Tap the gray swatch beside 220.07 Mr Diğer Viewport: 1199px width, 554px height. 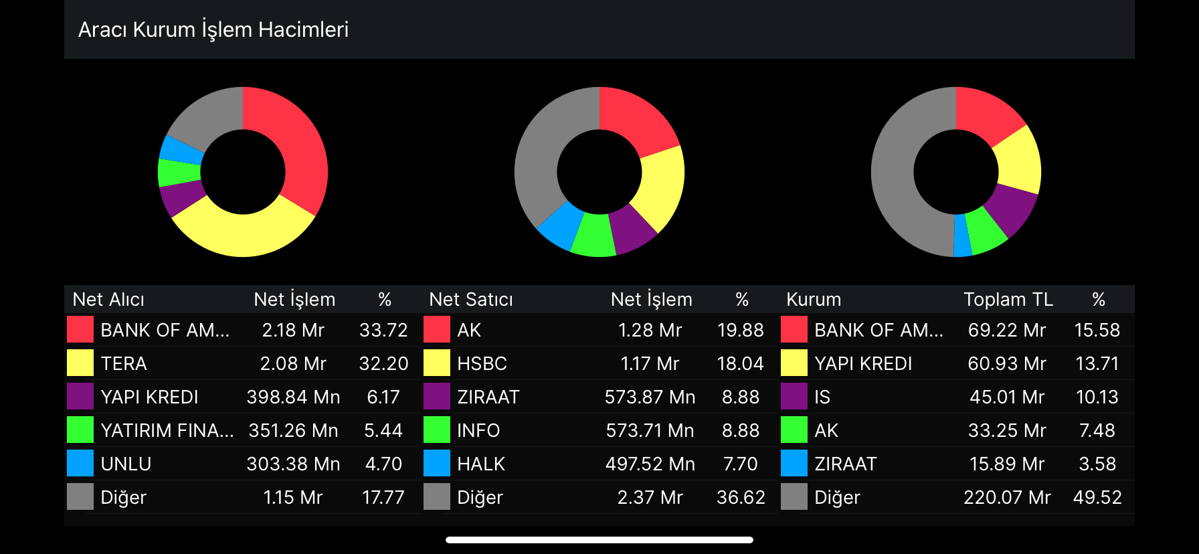pos(794,497)
